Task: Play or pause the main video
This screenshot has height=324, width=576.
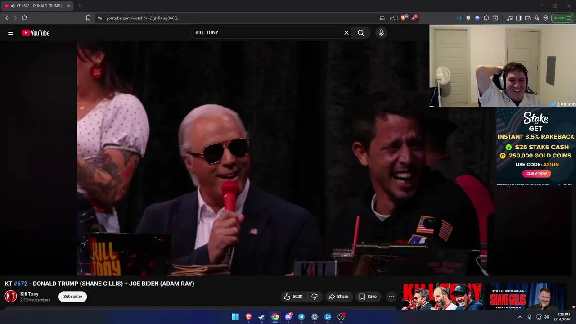Action: [285, 158]
